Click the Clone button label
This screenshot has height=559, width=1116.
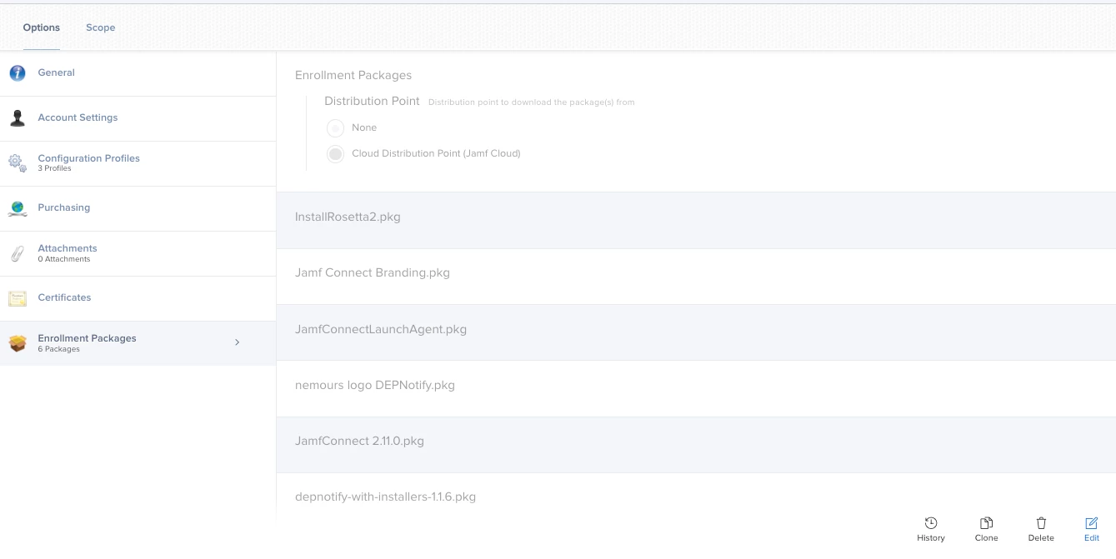(986, 538)
